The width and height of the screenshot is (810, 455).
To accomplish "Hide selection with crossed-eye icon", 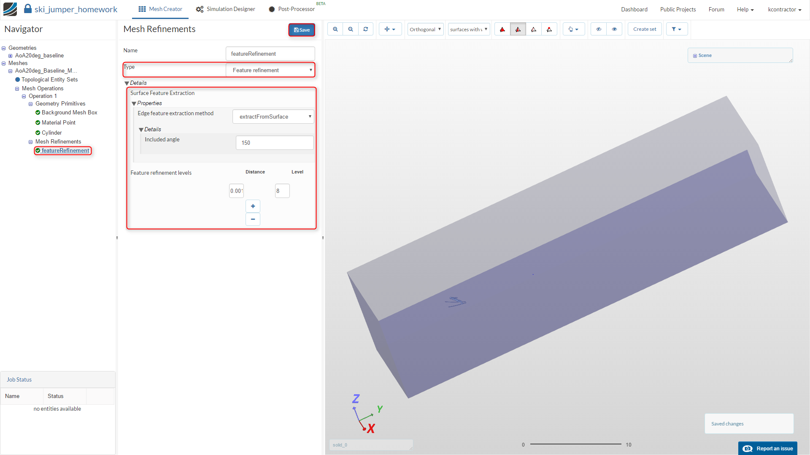I will 598,29.
